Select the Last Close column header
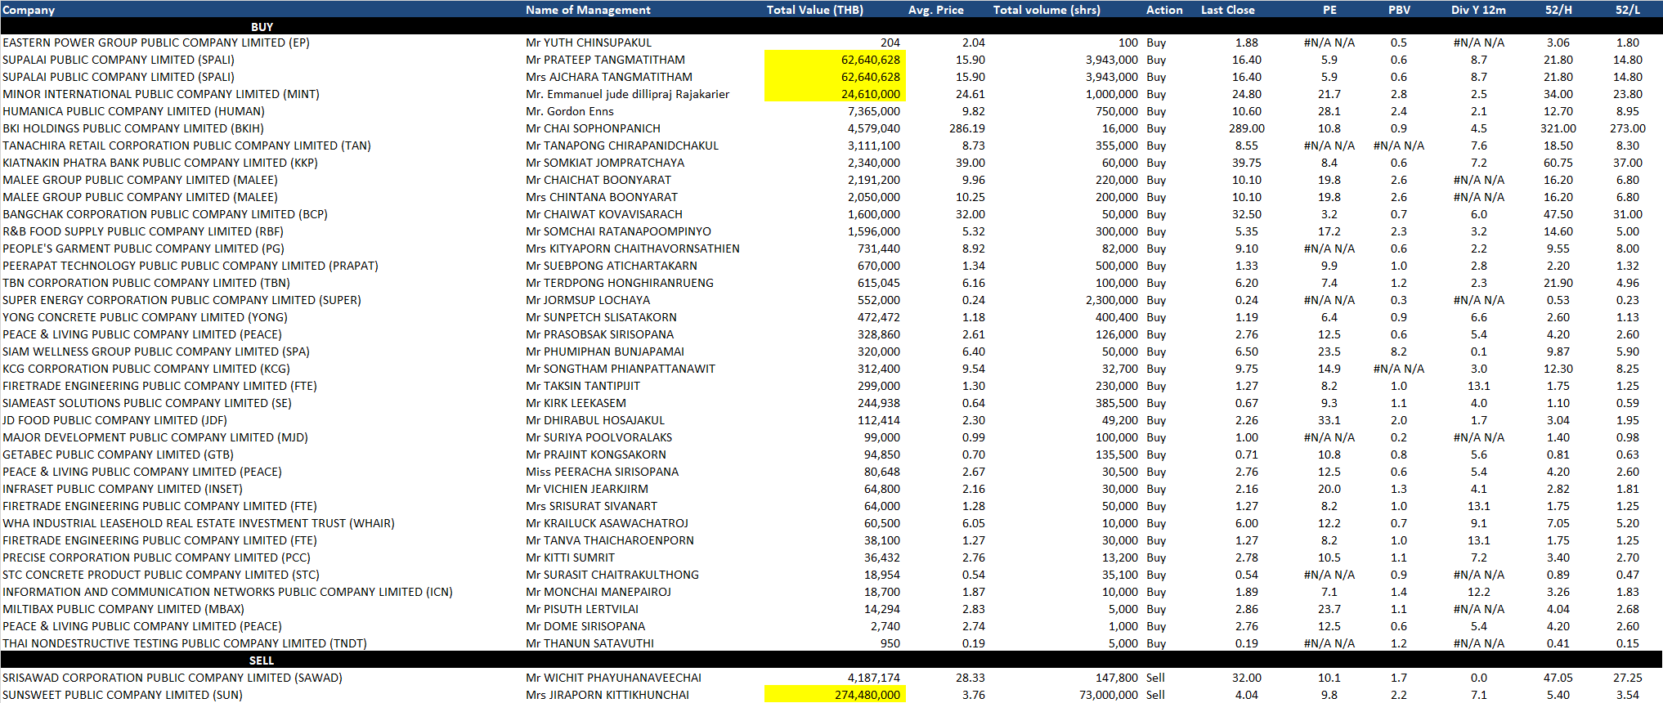This screenshot has height=703, width=1663. coord(1227,10)
